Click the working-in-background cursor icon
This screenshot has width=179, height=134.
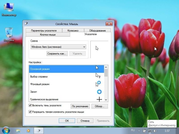(x=98, y=84)
